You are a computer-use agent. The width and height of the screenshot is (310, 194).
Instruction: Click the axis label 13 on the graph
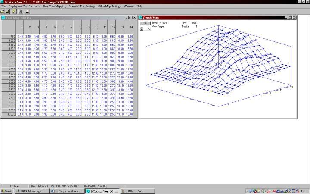[291, 87]
